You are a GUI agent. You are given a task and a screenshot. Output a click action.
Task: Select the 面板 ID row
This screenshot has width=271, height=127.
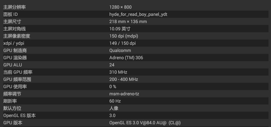pos(135,14)
